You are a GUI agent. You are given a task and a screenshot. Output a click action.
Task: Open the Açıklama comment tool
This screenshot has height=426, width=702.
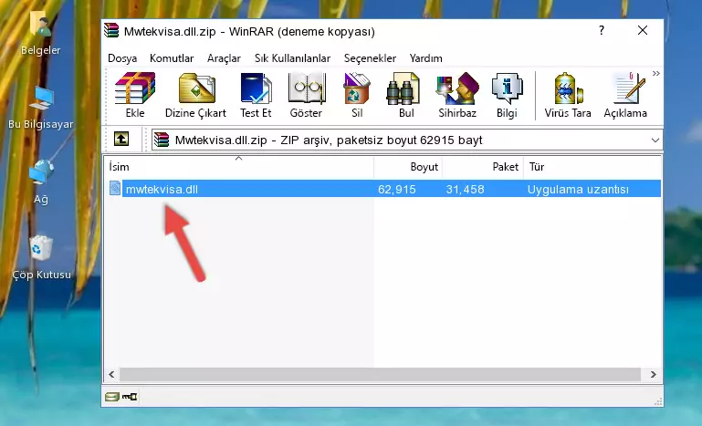click(625, 95)
